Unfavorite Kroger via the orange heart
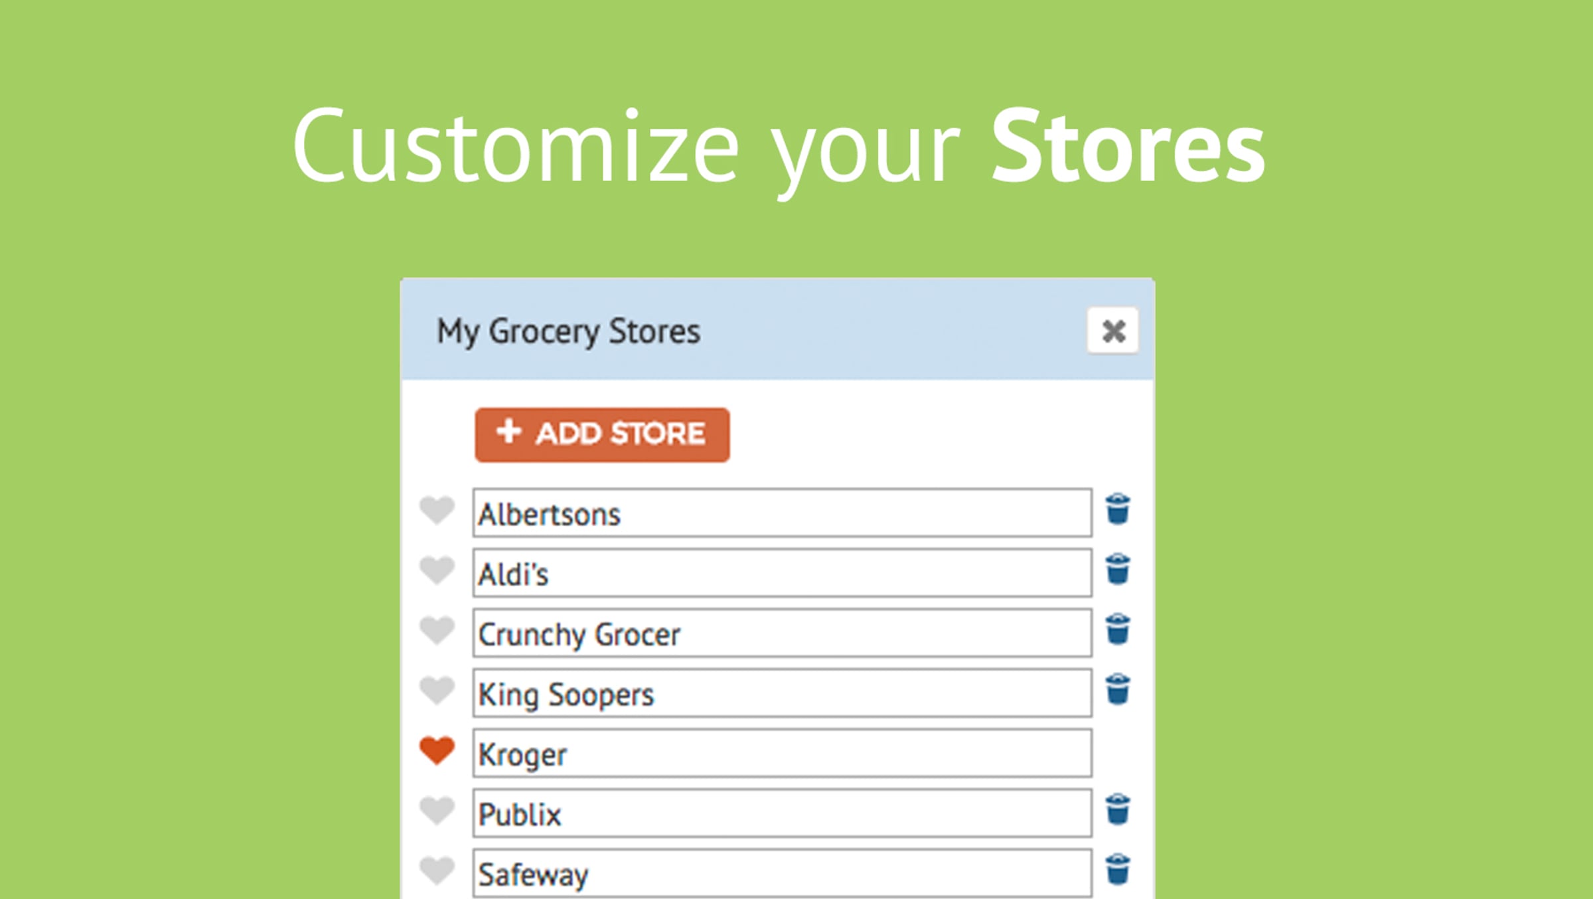This screenshot has height=899, width=1593. pos(437,751)
